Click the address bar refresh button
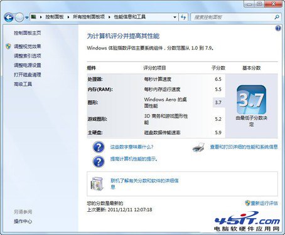 (x=183, y=17)
